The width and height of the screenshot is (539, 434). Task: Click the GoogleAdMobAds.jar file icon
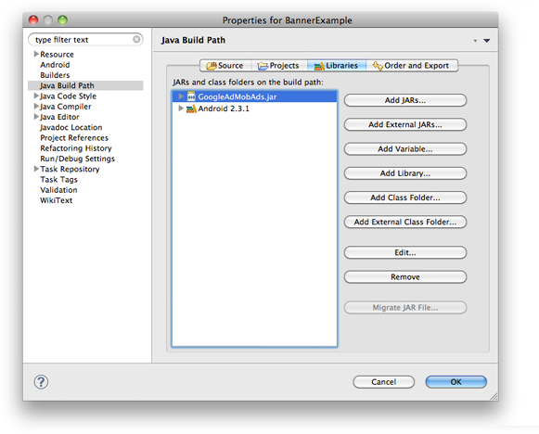point(191,96)
